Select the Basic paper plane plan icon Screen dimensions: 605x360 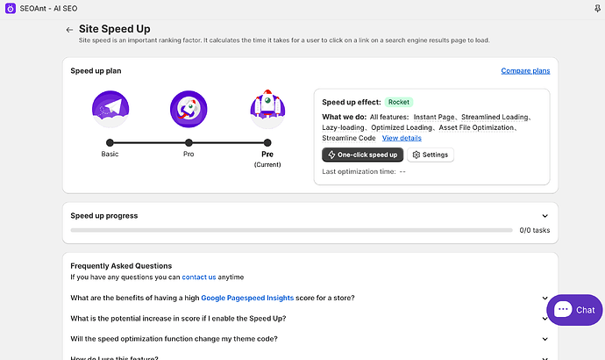click(110, 109)
